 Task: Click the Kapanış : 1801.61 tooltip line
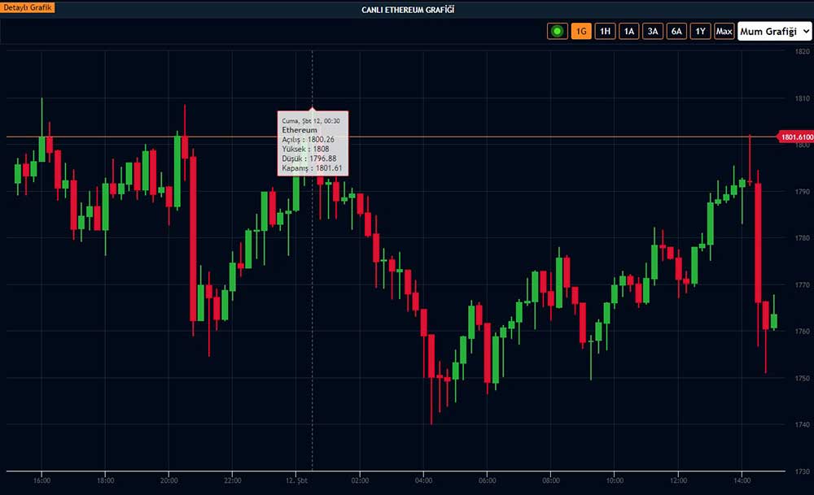tap(312, 168)
